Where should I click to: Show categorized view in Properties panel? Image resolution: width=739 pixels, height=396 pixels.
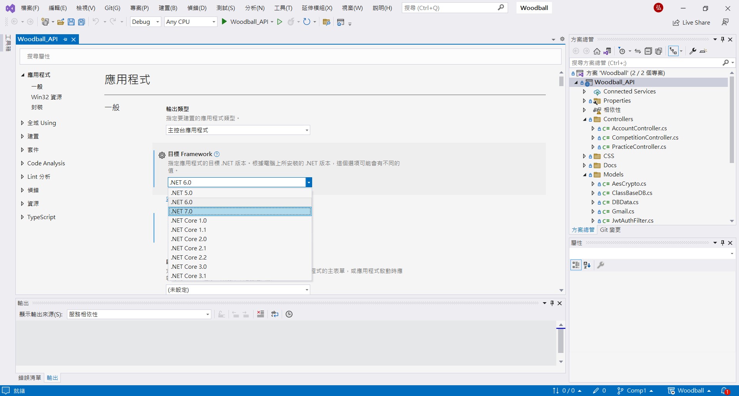point(576,265)
